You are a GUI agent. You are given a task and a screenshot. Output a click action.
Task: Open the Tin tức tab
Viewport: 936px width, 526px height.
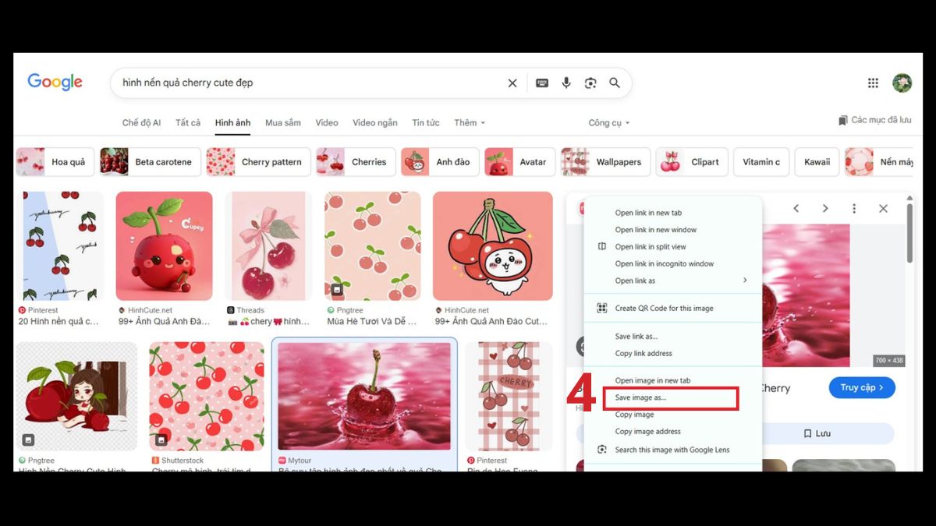click(x=426, y=123)
